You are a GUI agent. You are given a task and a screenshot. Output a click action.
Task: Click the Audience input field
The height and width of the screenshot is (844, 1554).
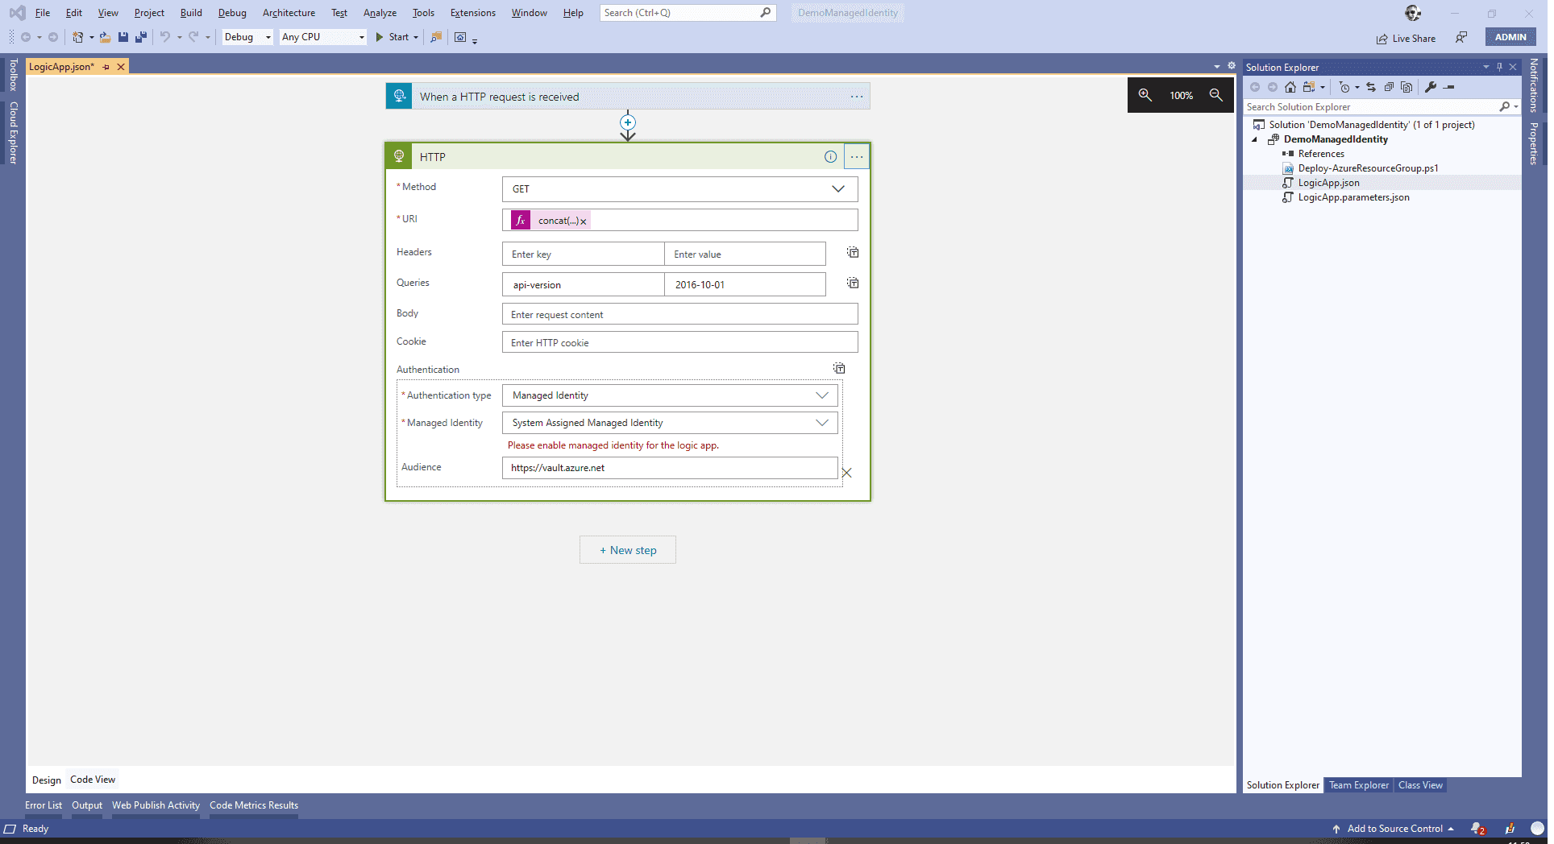point(670,468)
